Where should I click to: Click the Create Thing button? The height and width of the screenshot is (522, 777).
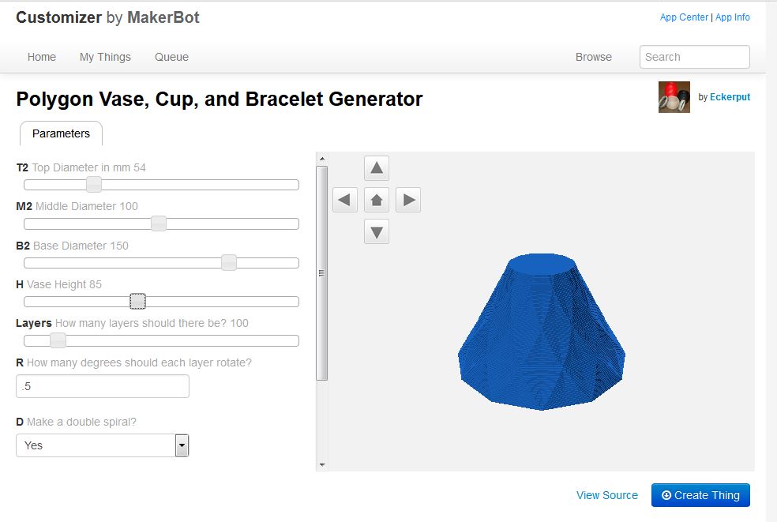(x=700, y=495)
